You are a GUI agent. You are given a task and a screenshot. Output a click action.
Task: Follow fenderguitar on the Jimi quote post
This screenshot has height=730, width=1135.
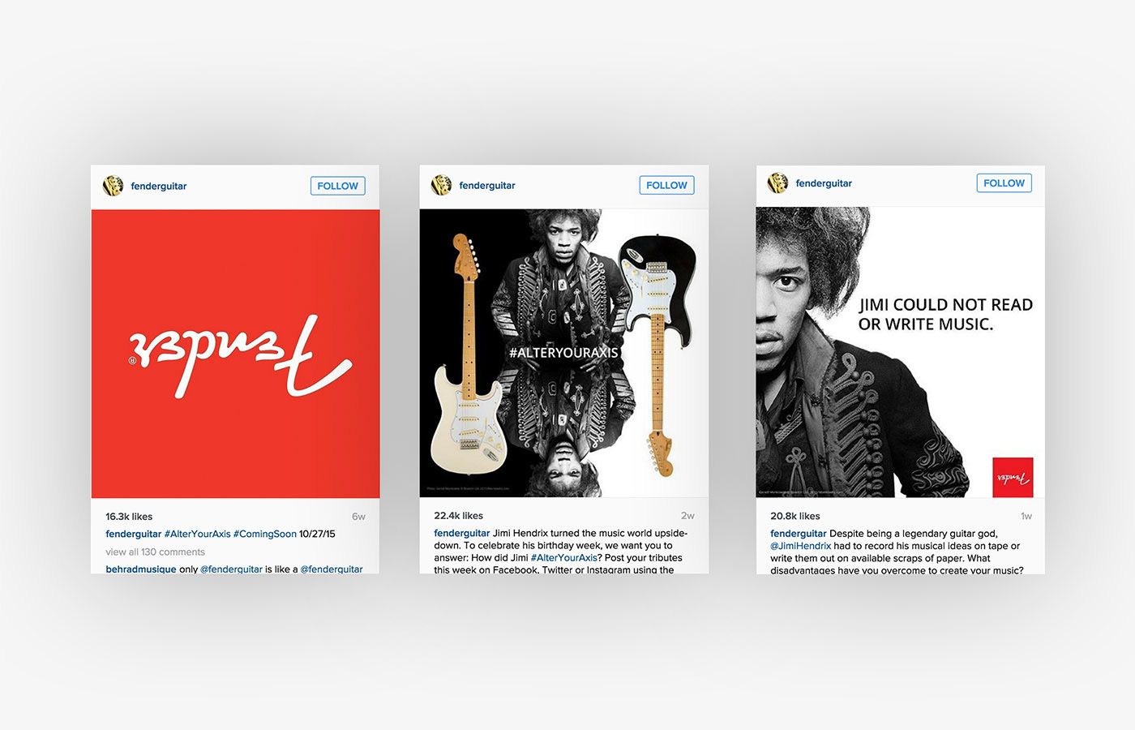coord(1004,183)
